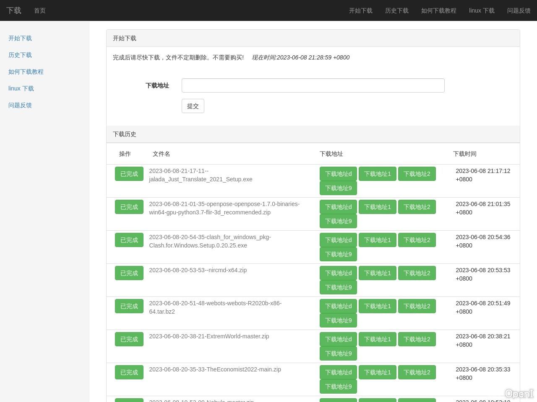Click 已完成 for jalada_Just_Translate setup file
537x402 pixels.
coord(129,174)
